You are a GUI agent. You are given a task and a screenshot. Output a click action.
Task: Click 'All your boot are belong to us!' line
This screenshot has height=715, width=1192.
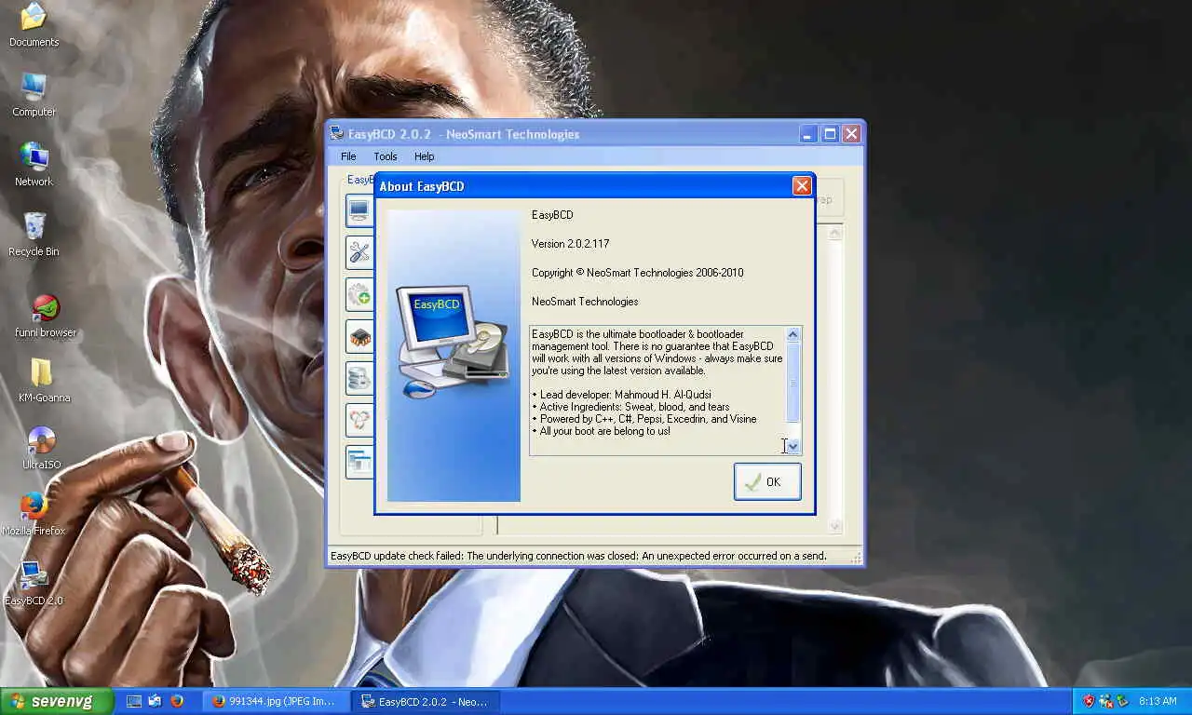[x=601, y=431]
